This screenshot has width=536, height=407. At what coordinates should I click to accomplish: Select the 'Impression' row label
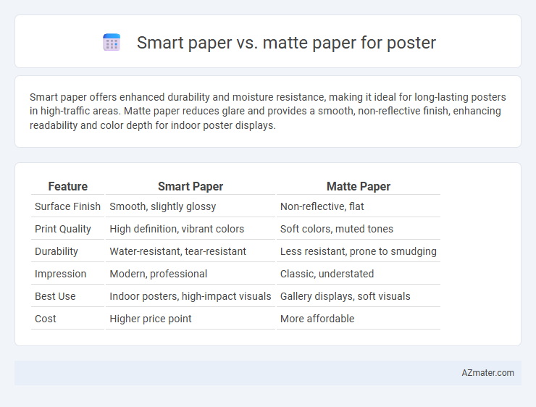point(61,274)
